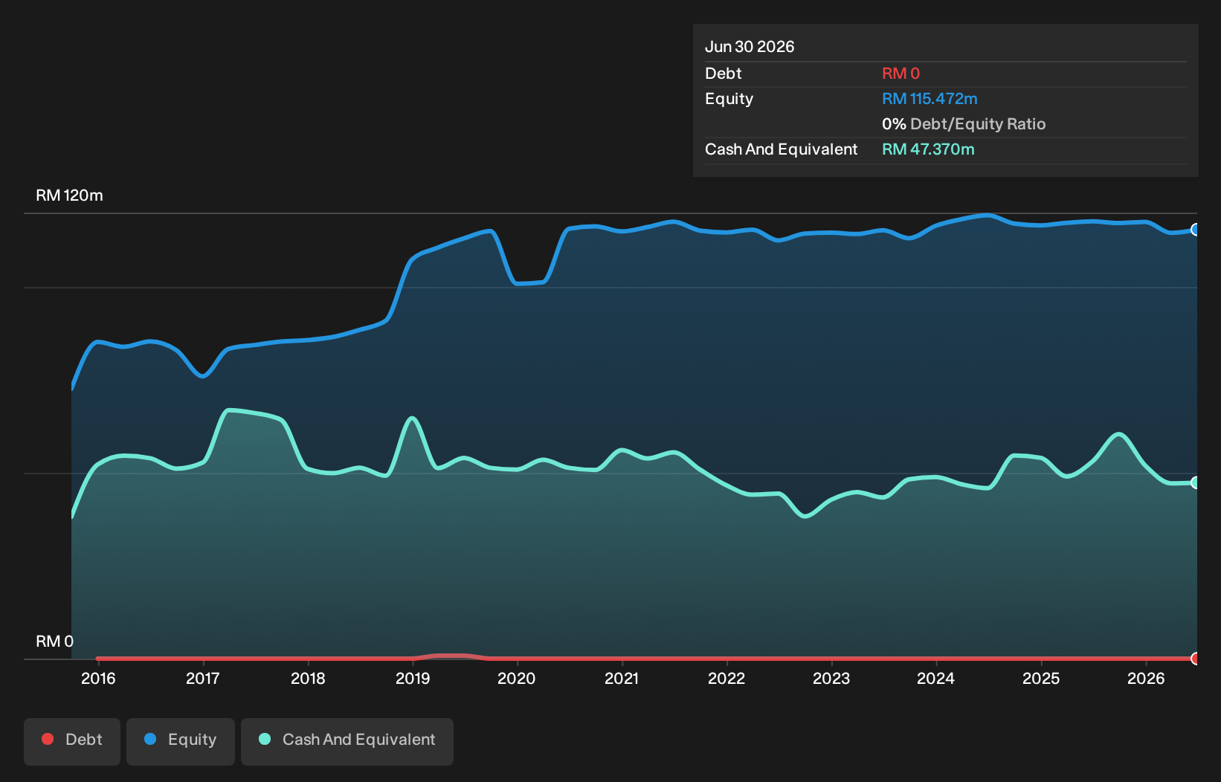Select the Equity endpoint marker on the blue line

point(1196,230)
